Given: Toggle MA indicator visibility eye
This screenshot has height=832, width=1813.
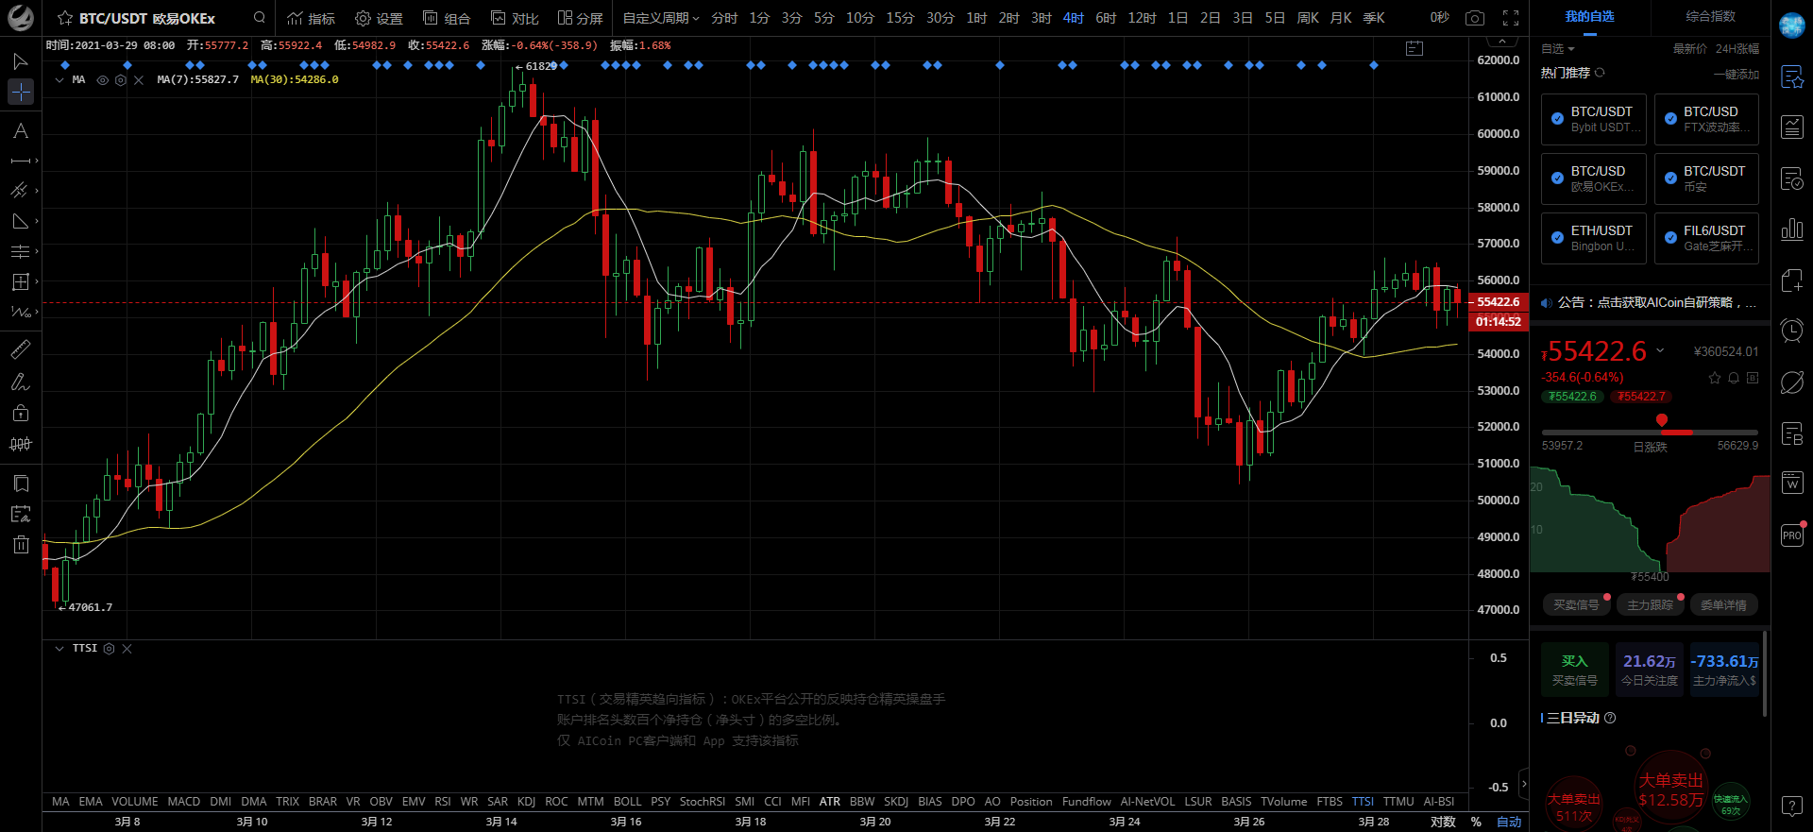Looking at the screenshot, I should coord(102,80).
